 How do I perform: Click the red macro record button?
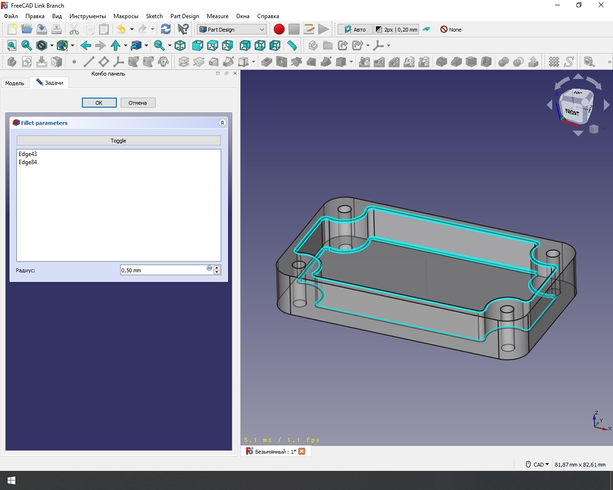point(279,29)
